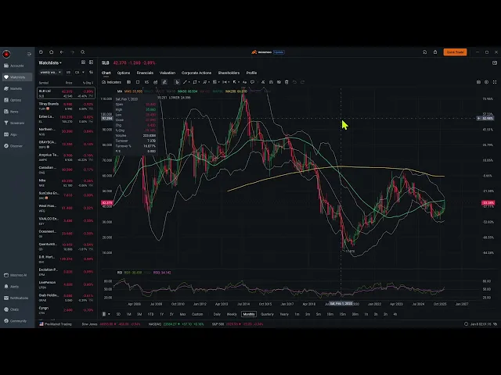The width and height of the screenshot is (501, 375).
Task: Click the VS compare icon
Action: coord(146,82)
